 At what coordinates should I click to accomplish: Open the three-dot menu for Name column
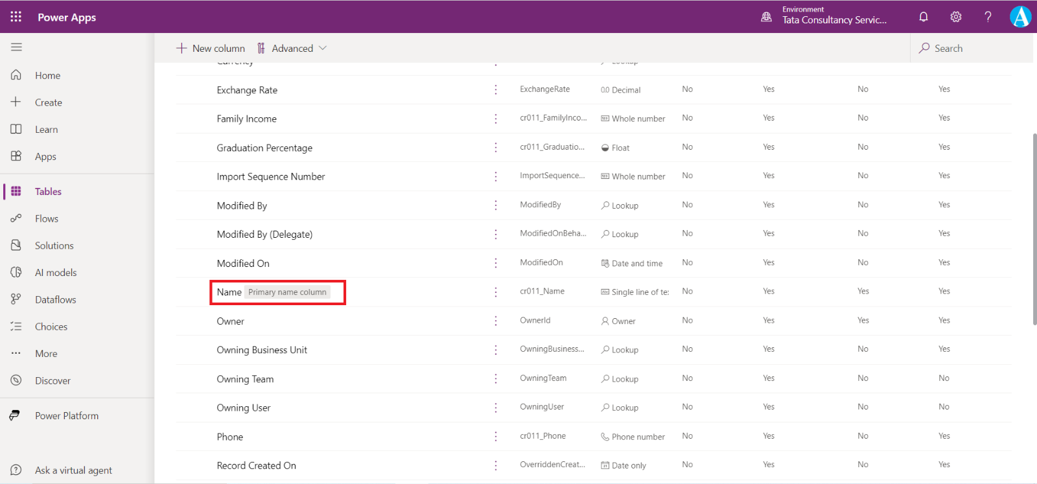point(496,292)
